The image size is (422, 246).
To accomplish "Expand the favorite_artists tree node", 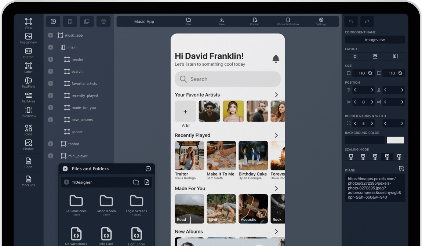I will 51,84.
